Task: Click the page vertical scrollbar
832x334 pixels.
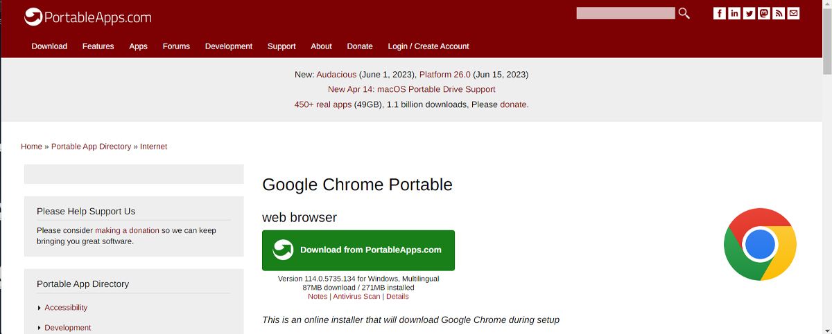Action: coord(826,167)
